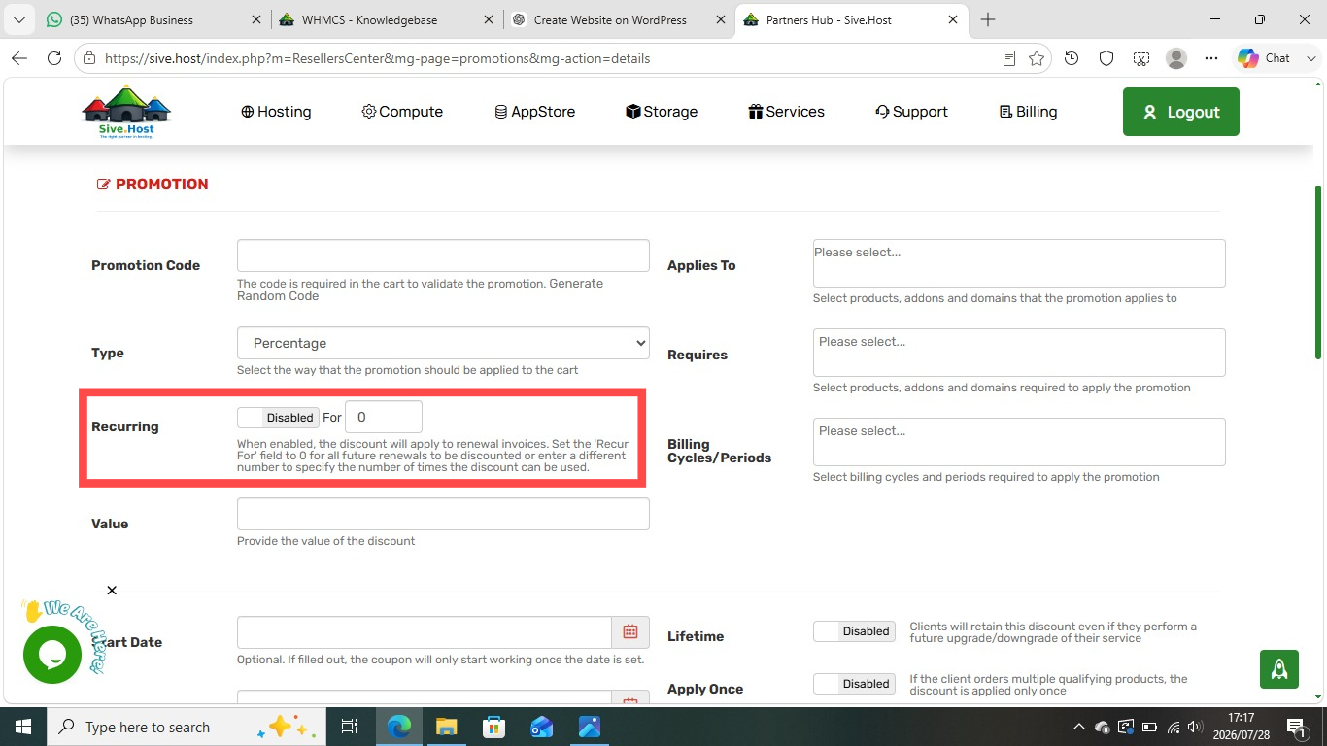
Task: Open network status in system tray
Action: (x=1174, y=727)
